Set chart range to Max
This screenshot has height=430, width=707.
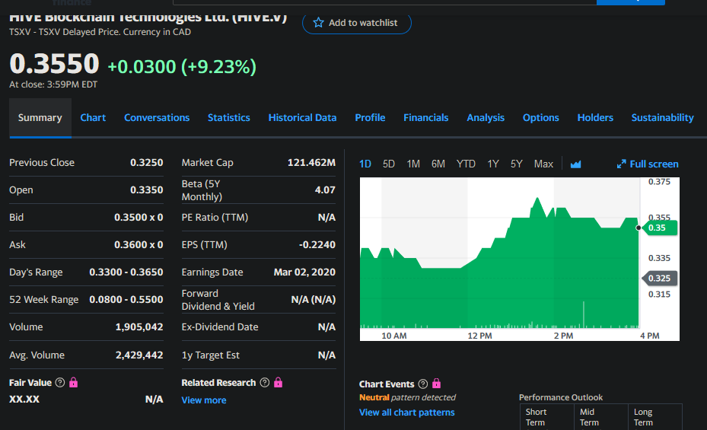pyautogui.click(x=543, y=164)
